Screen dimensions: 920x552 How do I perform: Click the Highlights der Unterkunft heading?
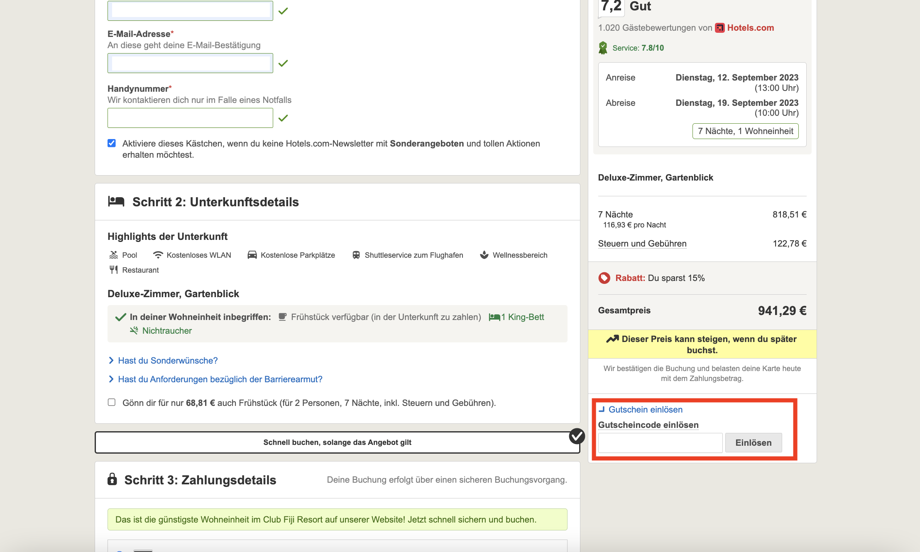167,237
